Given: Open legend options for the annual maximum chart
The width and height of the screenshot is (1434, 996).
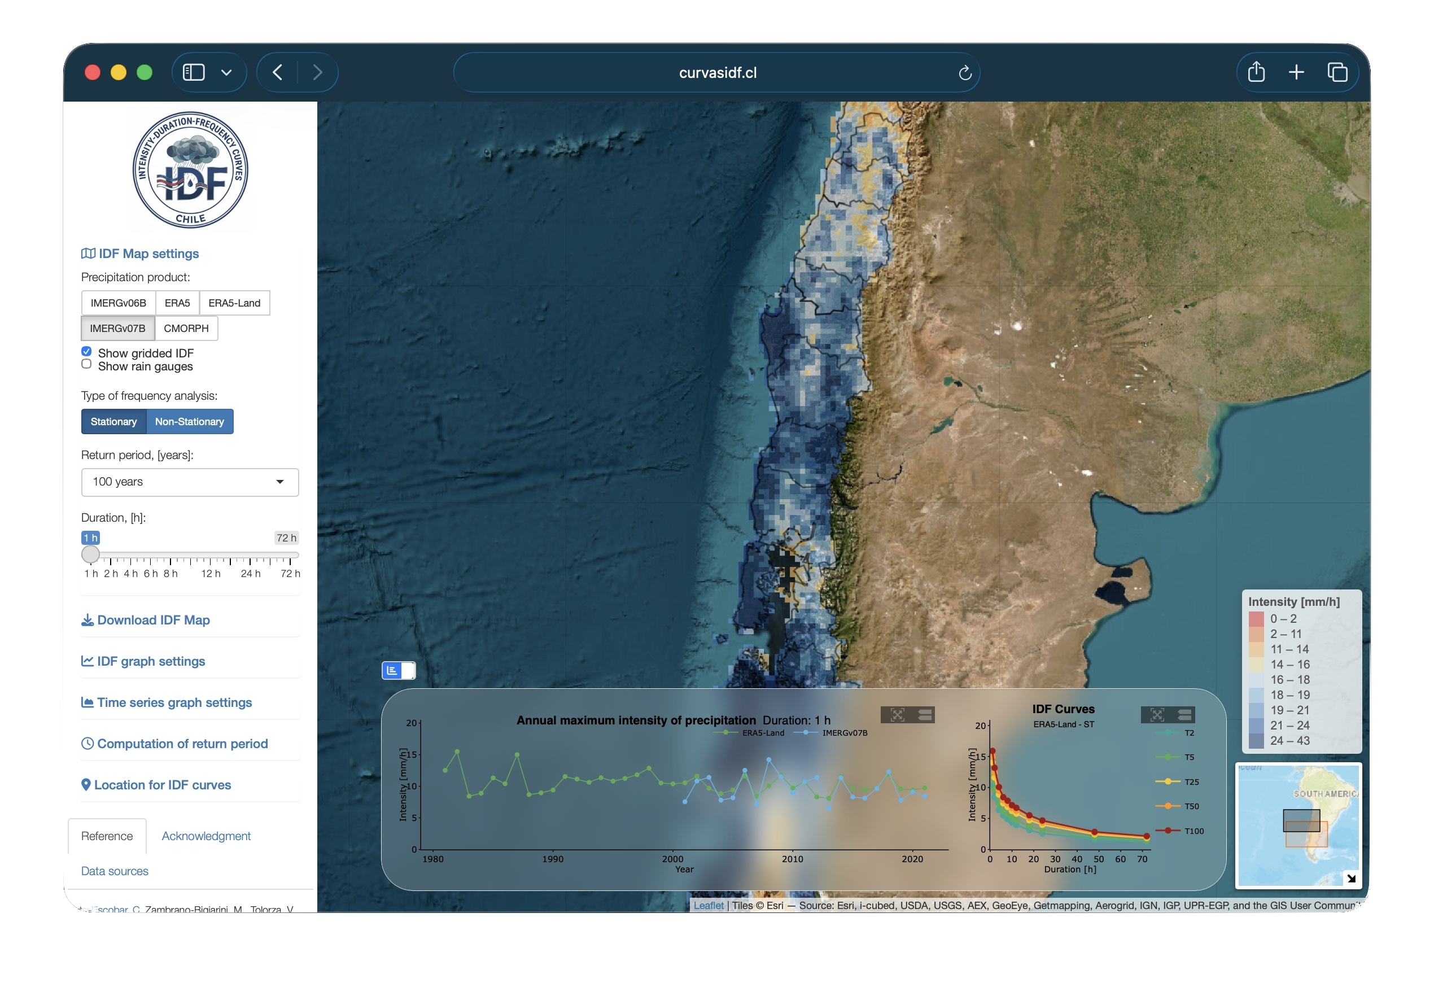Looking at the screenshot, I should coord(924,714).
